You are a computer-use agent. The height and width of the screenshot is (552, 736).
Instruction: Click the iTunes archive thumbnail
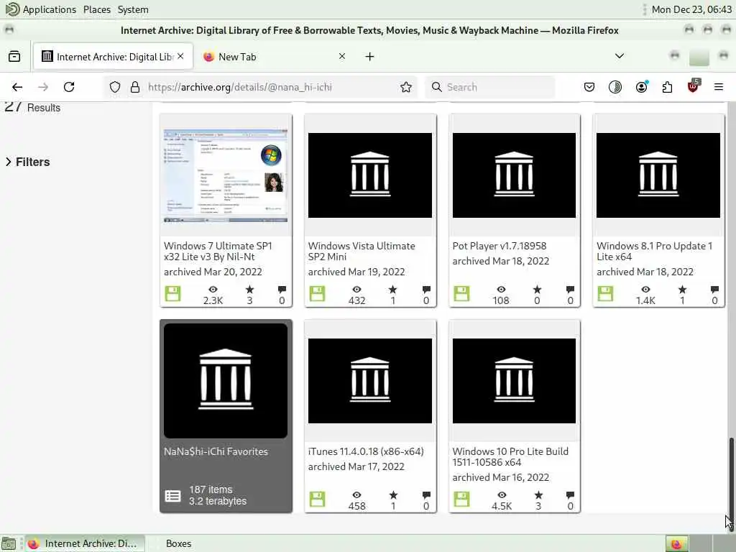pyautogui.click(x=370, y=381)
